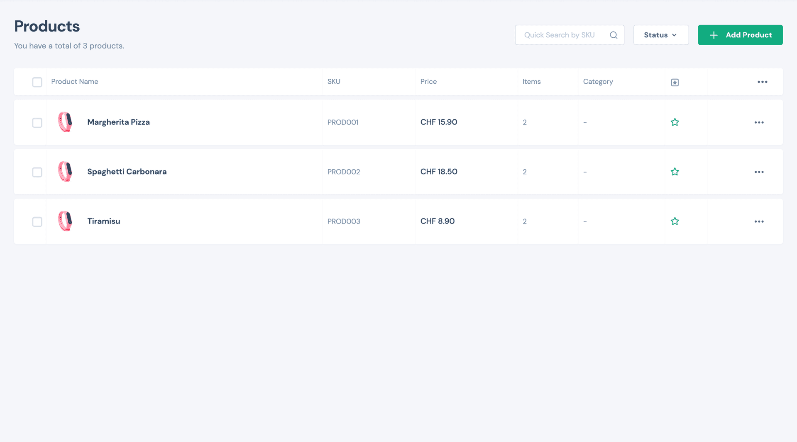Click the Price column header
The width and height of the screenshot is (797, 442).
tap(428, 82)
